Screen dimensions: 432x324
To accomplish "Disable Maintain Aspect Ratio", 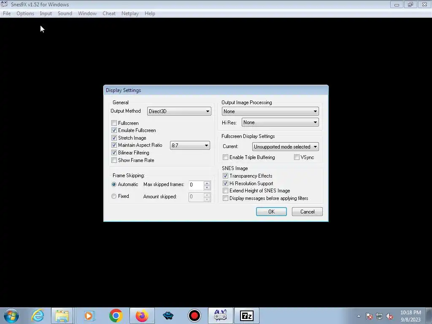I will coord(114,145).
